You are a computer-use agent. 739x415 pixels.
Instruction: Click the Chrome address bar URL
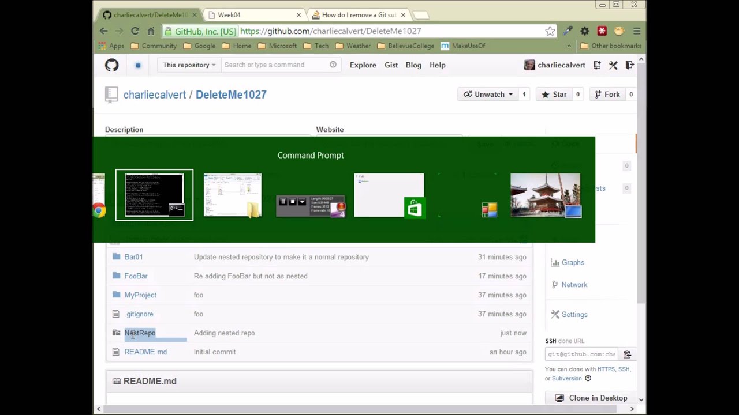click(330, 31)
